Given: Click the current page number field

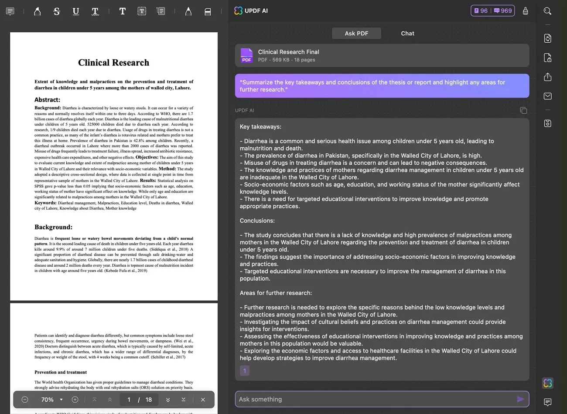Looking at the screenshot, I should click(x=129, y=400).
